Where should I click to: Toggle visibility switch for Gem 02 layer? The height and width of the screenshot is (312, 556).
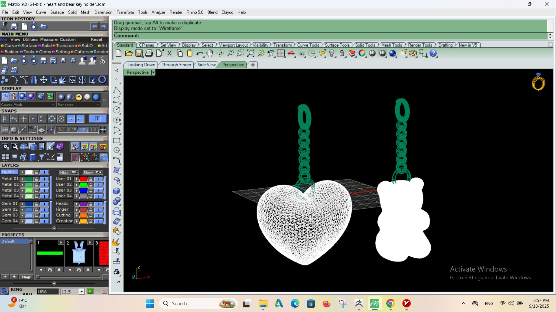coord(44,209)
